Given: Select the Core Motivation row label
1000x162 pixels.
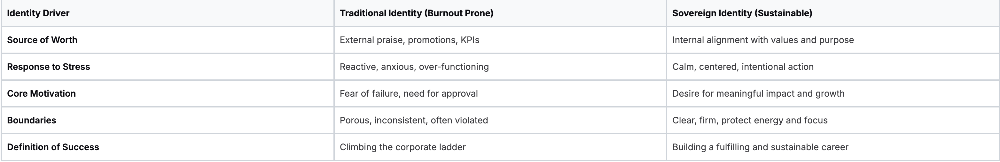Looking at the screenshot, I should pos(41,93).
